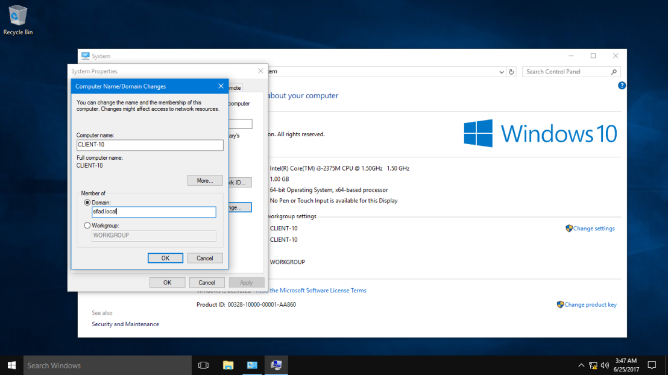Click OK in System Properties dialog
The width and height of the screenshot is (668, 375).
click(168, 283)
